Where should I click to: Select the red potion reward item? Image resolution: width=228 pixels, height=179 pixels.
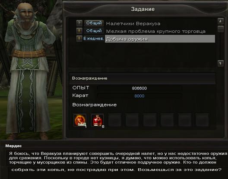coord(97,120)
